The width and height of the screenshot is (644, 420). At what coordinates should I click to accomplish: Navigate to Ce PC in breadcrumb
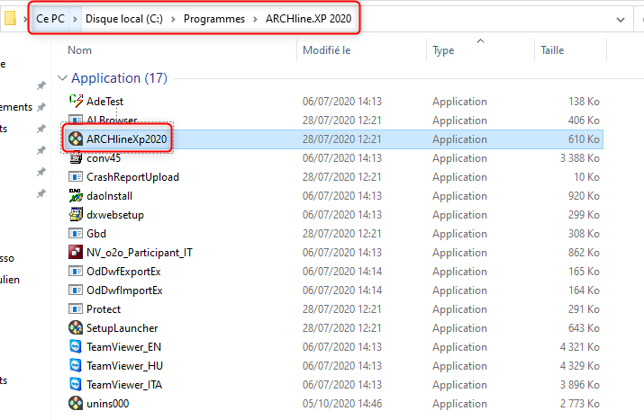[x=50, y=19]
